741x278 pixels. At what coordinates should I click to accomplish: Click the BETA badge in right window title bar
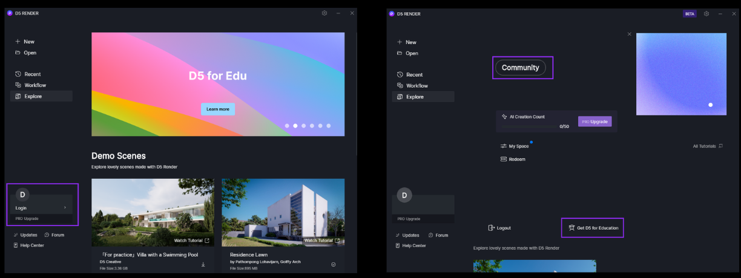pyautogui.click(x=690, y=13)
